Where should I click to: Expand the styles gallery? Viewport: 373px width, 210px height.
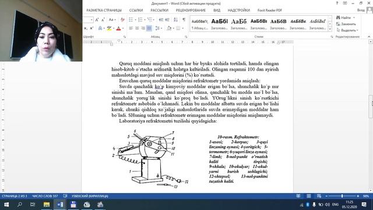(330, 29)
